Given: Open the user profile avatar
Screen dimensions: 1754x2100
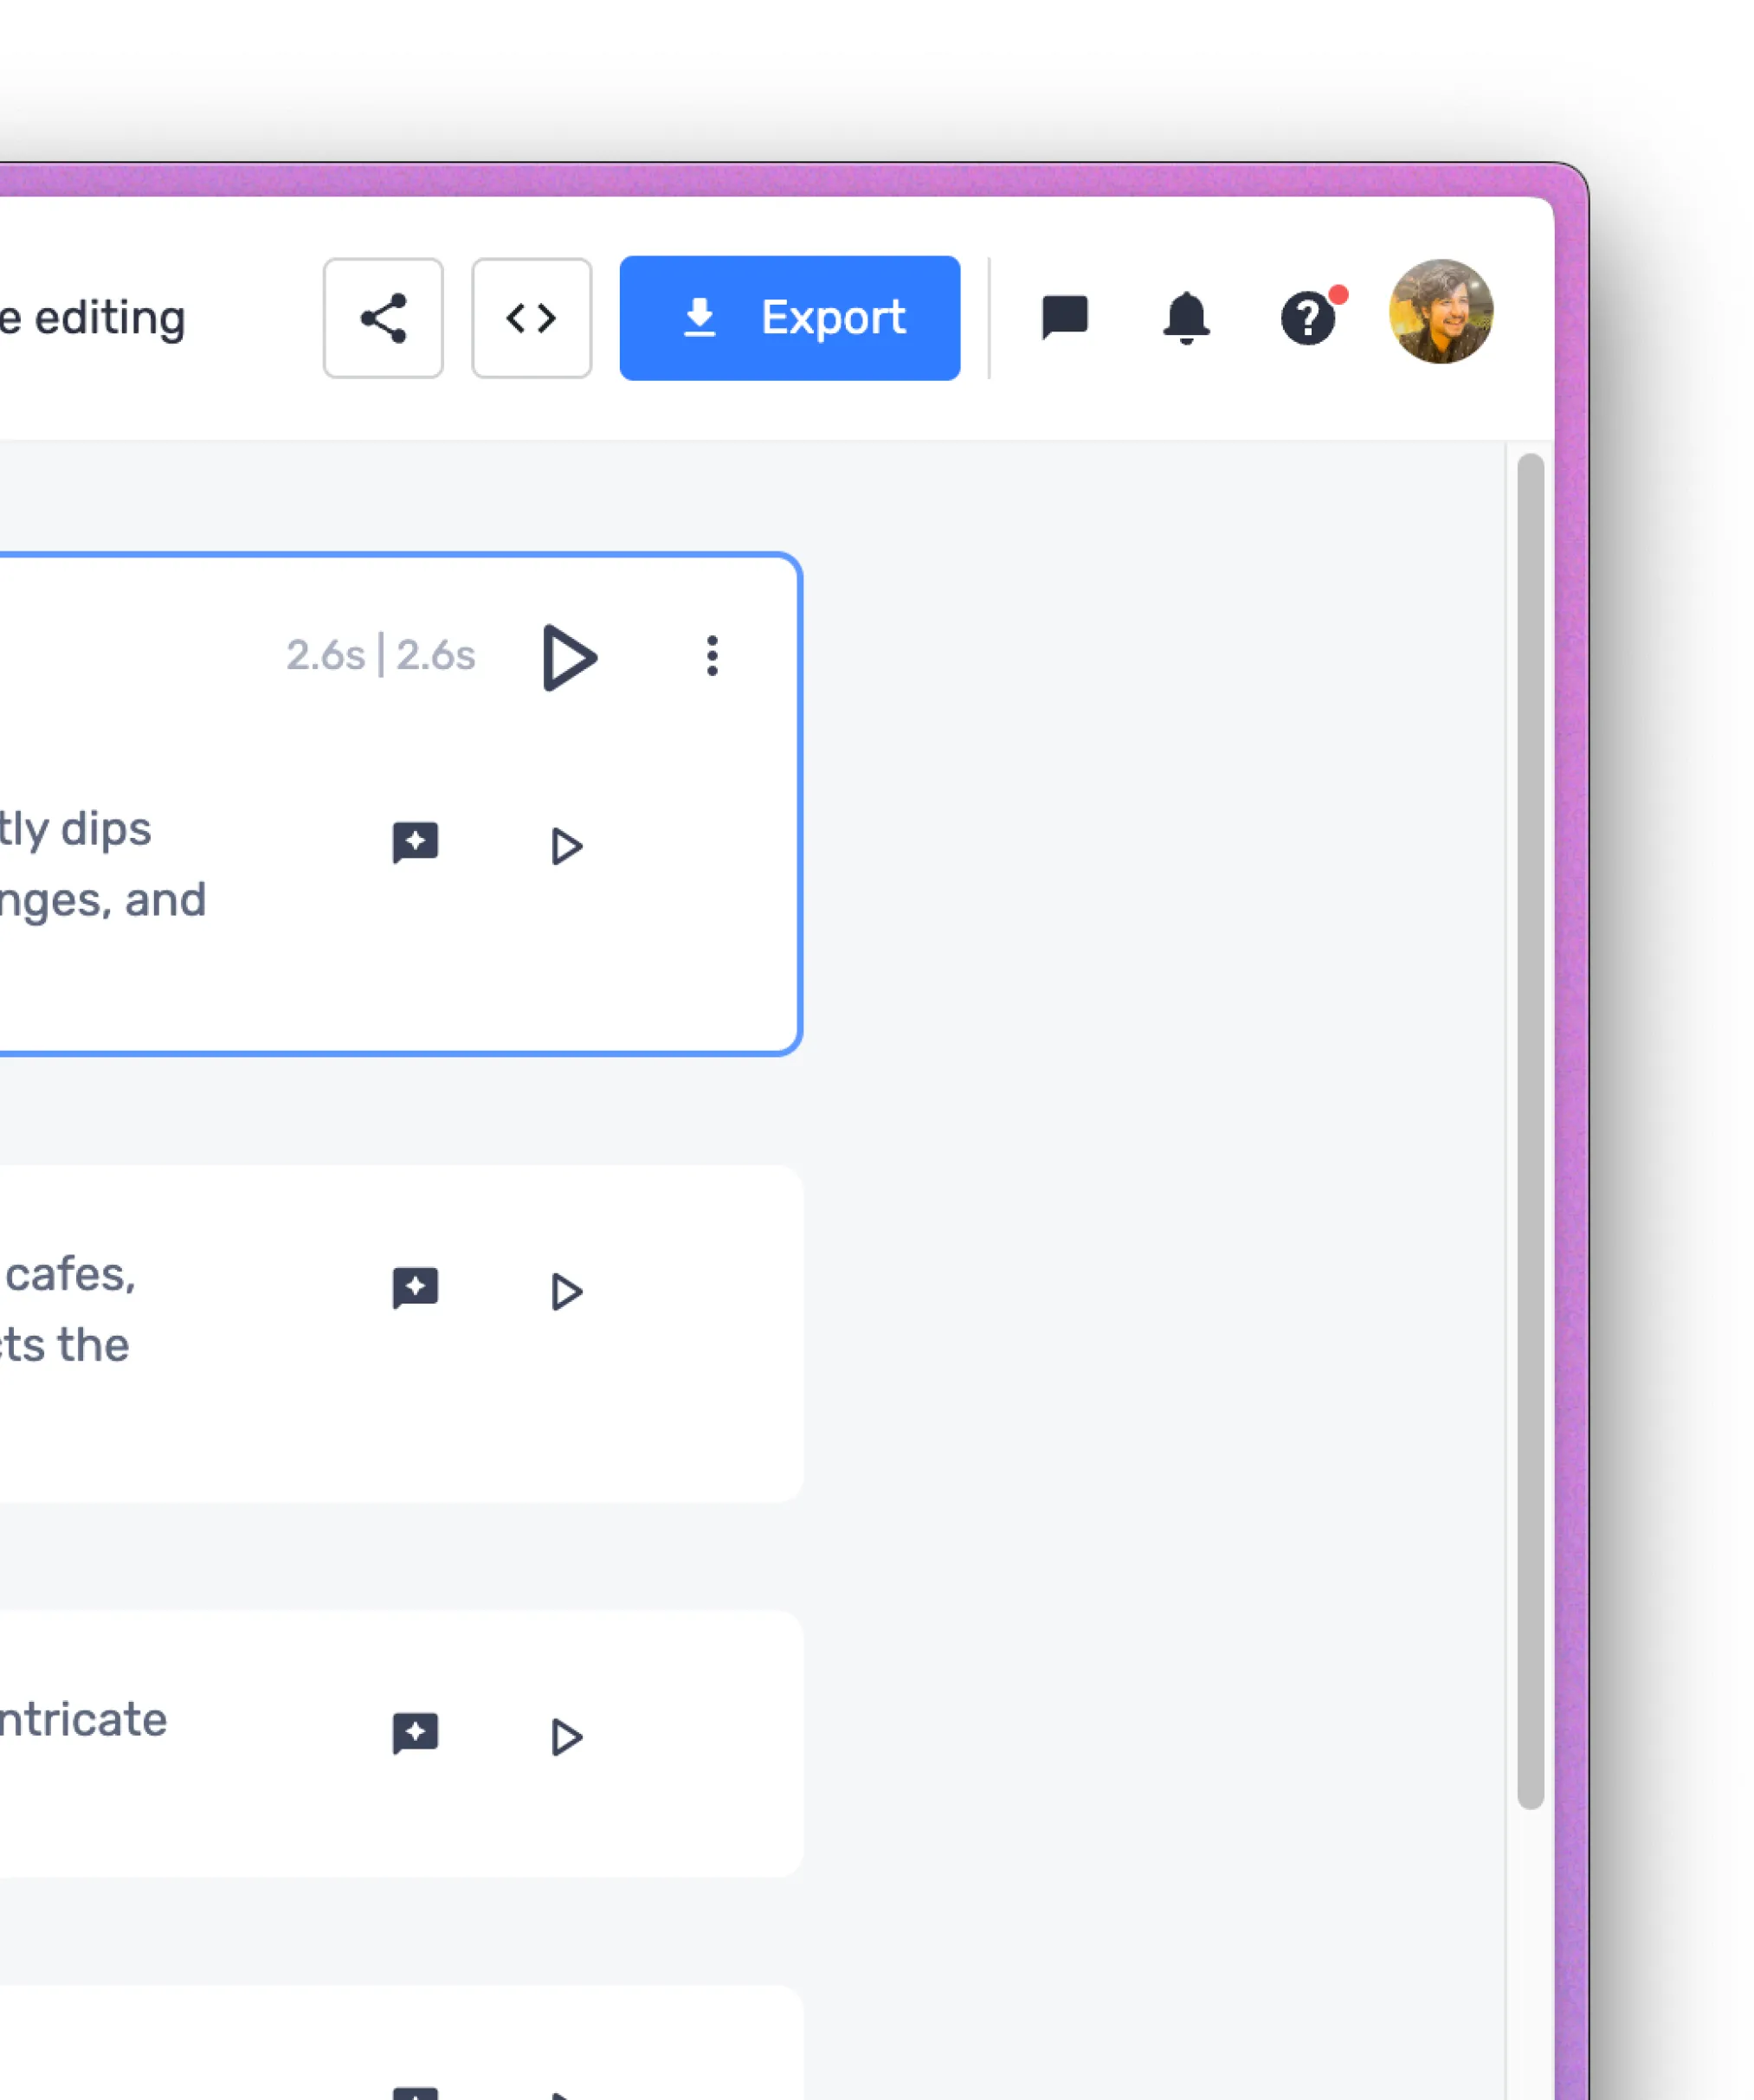Looking at the screenshot, I should coord(1441,312).
